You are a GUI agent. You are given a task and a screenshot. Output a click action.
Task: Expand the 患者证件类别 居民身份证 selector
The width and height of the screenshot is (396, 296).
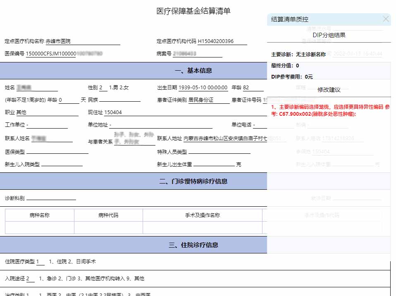coord(208,100)
